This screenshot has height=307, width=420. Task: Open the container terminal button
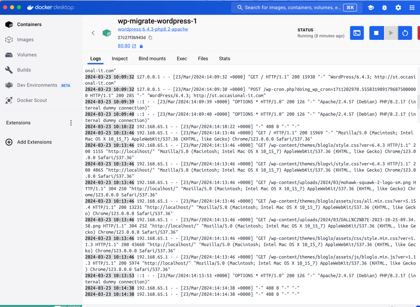tap(357, 33)
